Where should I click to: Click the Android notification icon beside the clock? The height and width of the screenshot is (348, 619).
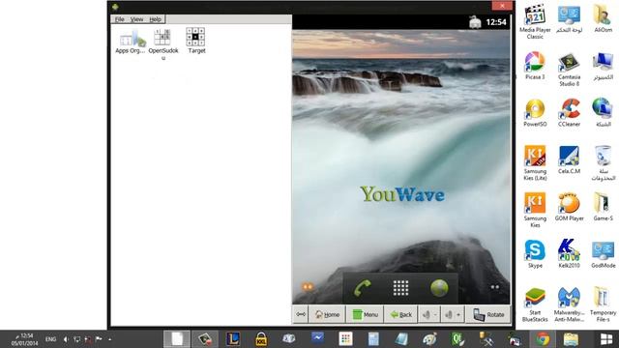(475, 22)
